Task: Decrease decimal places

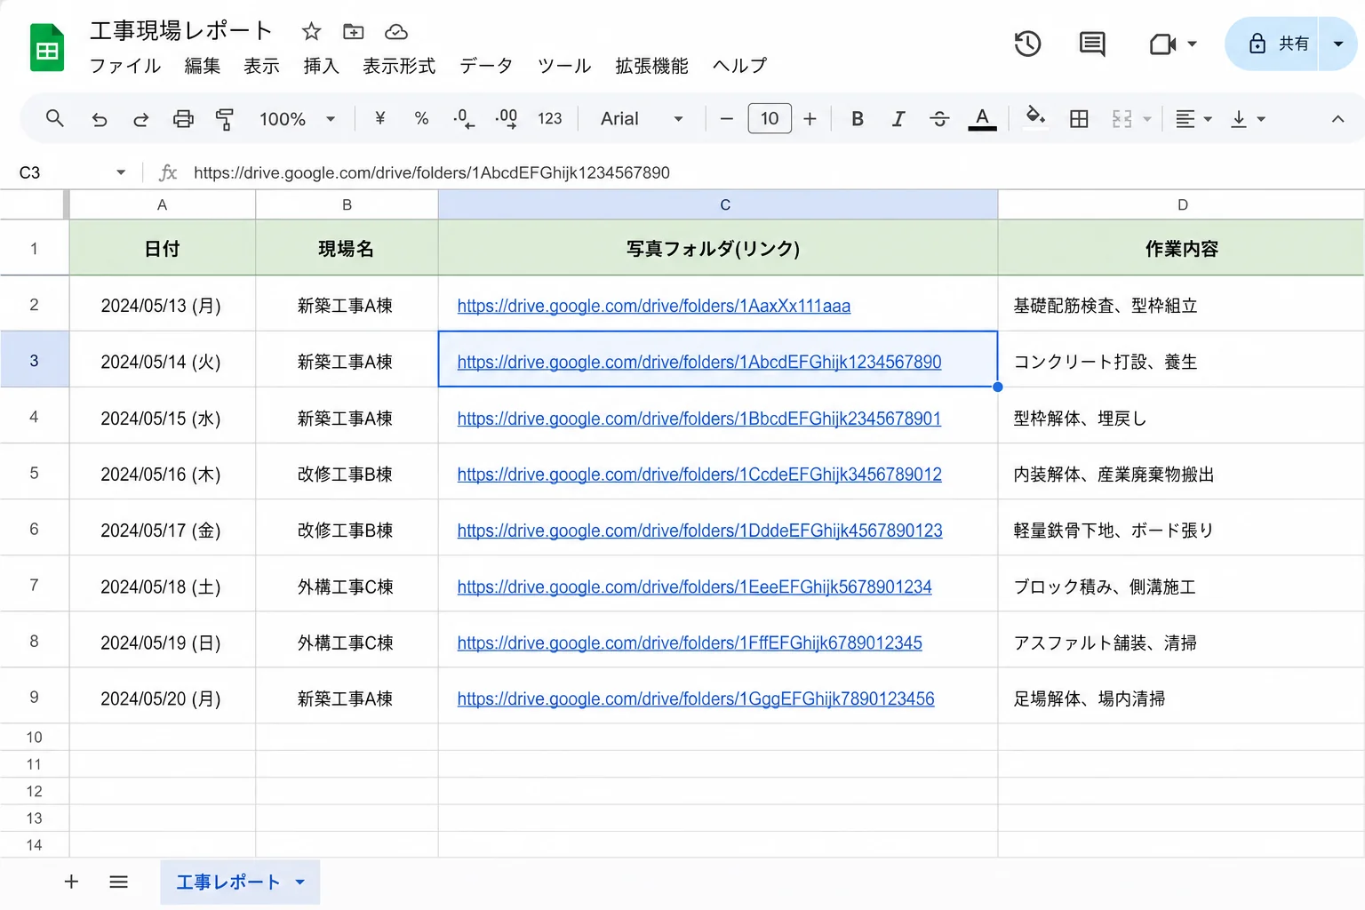Action: (x=464, y=118)
